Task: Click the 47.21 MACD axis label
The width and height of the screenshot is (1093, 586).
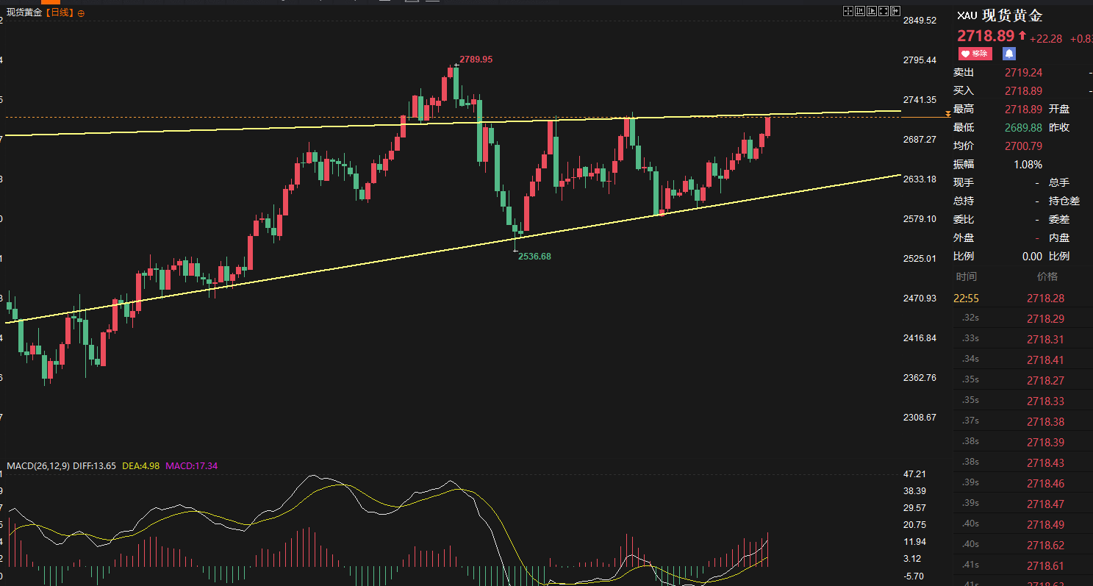Action: [x=914, y=474]
